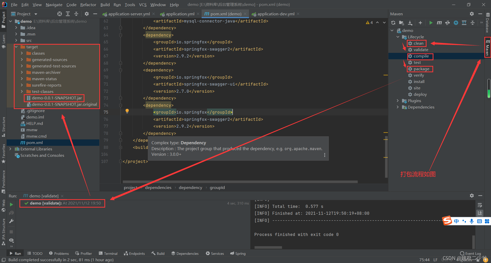Select the clean lifecycle goal
The width and height of the screenshot is (491, 263).
coord(418,43)
